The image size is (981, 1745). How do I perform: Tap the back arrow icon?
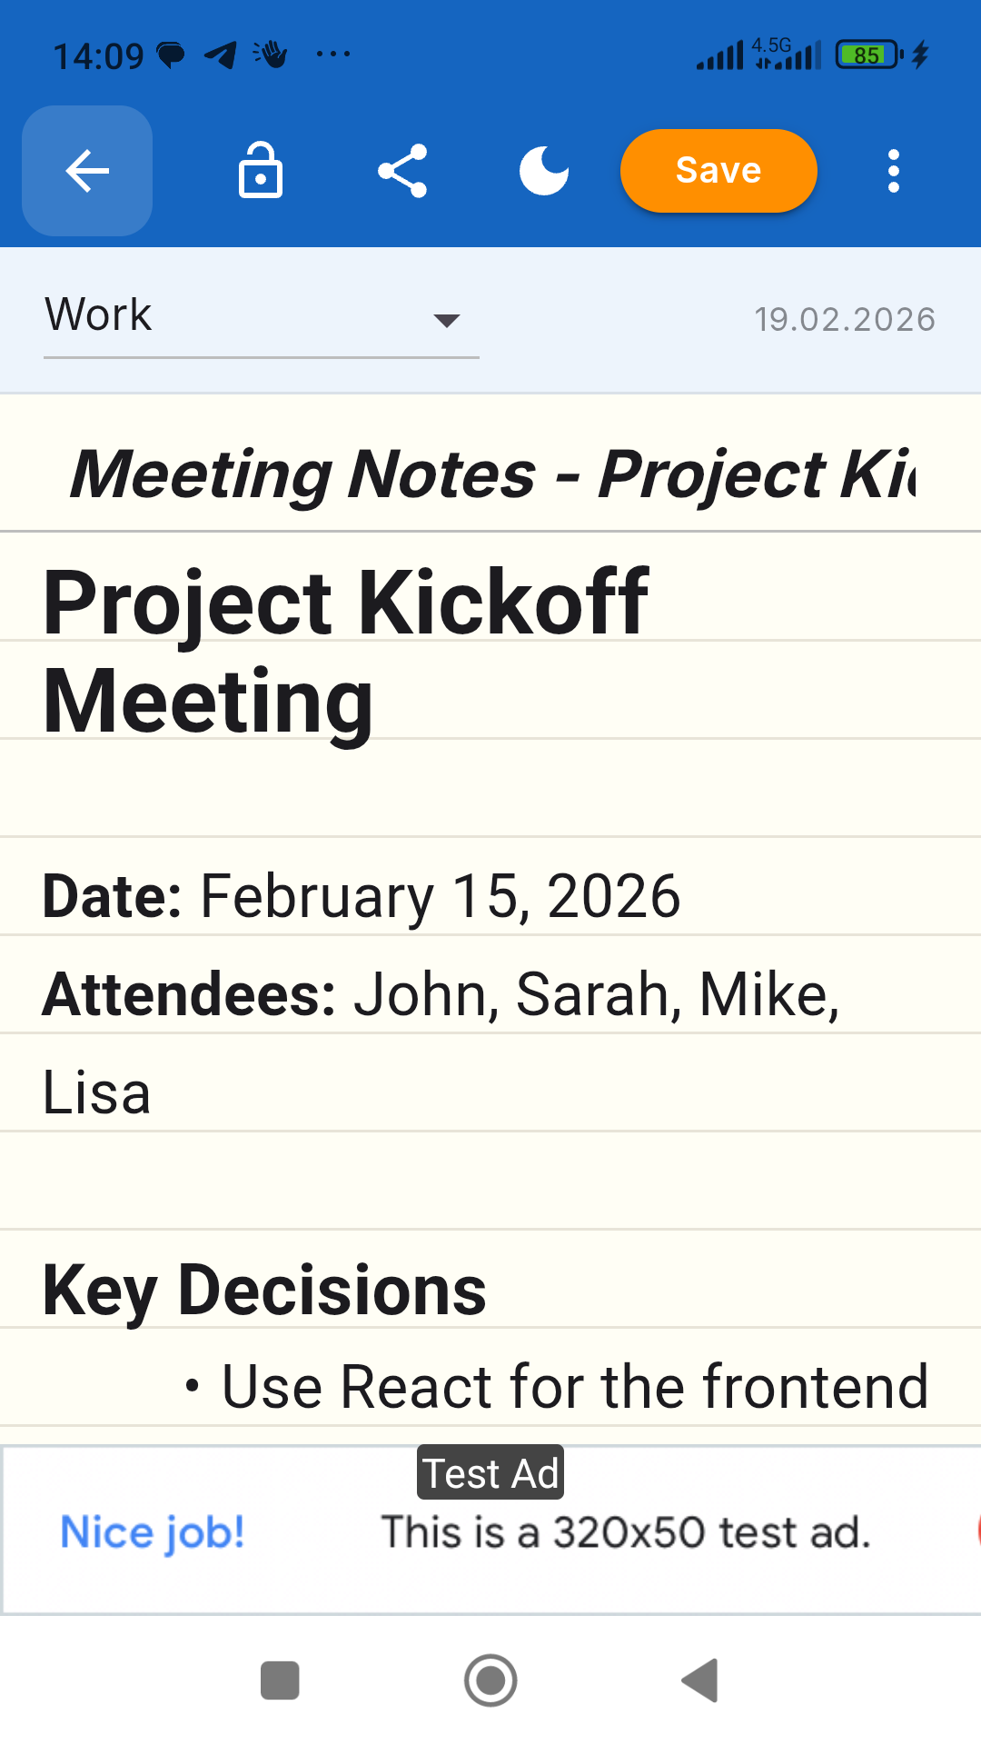[x=87, y=171]
